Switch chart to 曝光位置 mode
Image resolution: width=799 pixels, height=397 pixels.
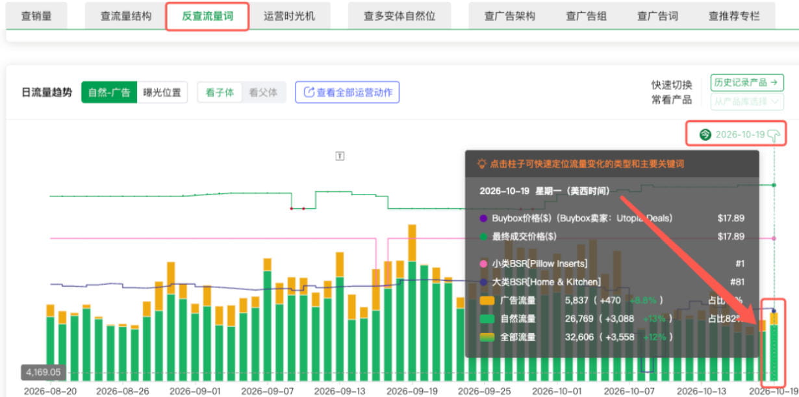click(162, 92)
